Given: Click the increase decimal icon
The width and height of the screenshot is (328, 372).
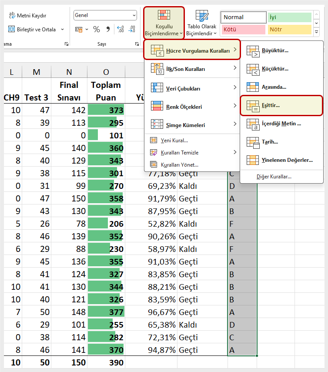Looking at the screenshot, I should (120, 30).
